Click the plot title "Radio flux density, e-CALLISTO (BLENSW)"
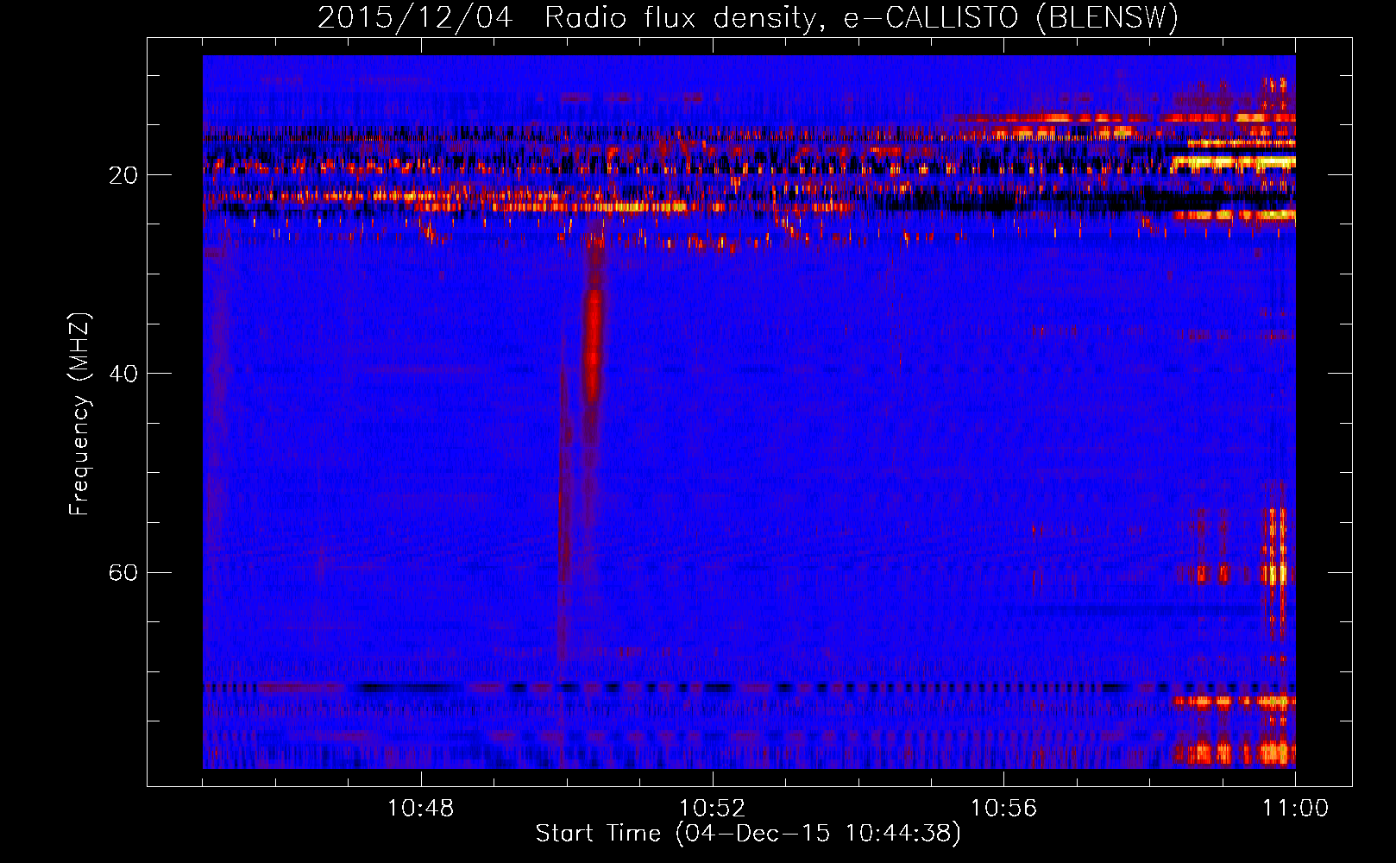This screenshot has height=863, width=1396. 861,18
